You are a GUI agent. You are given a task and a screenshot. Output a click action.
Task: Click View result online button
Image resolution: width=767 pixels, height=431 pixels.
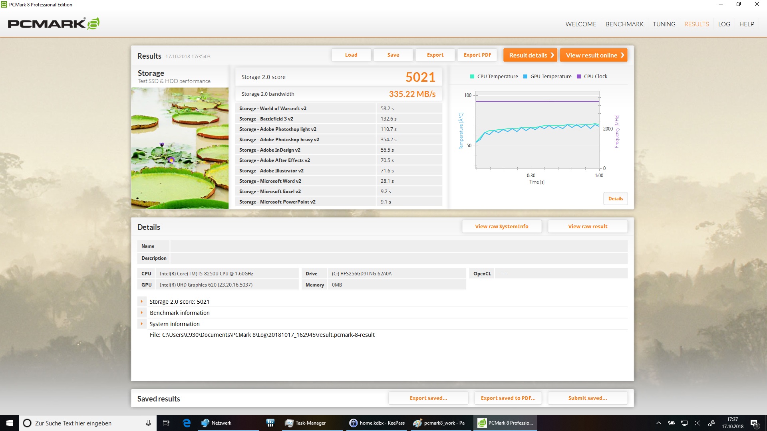pos(593,55)
